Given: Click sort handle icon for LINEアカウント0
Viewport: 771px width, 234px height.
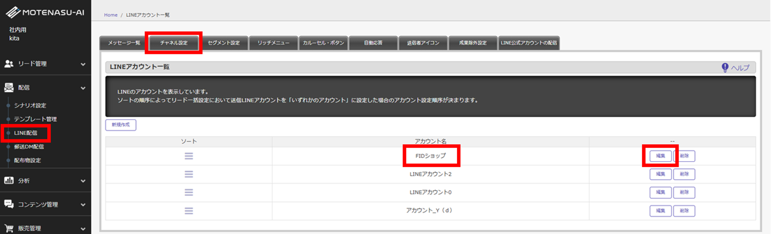Looking at the screenshot, I should [189, 193].
